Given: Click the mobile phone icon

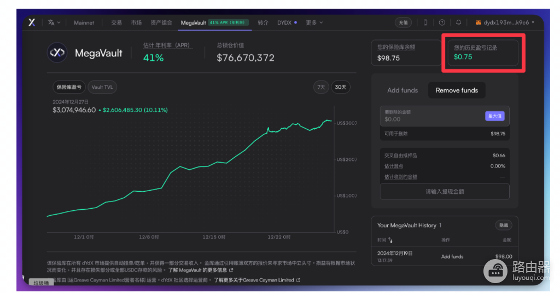Looking at the screenshot, I should coord(425,22).
